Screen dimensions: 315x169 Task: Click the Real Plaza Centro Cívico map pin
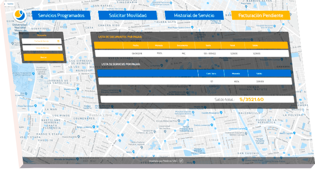[192, 27]
